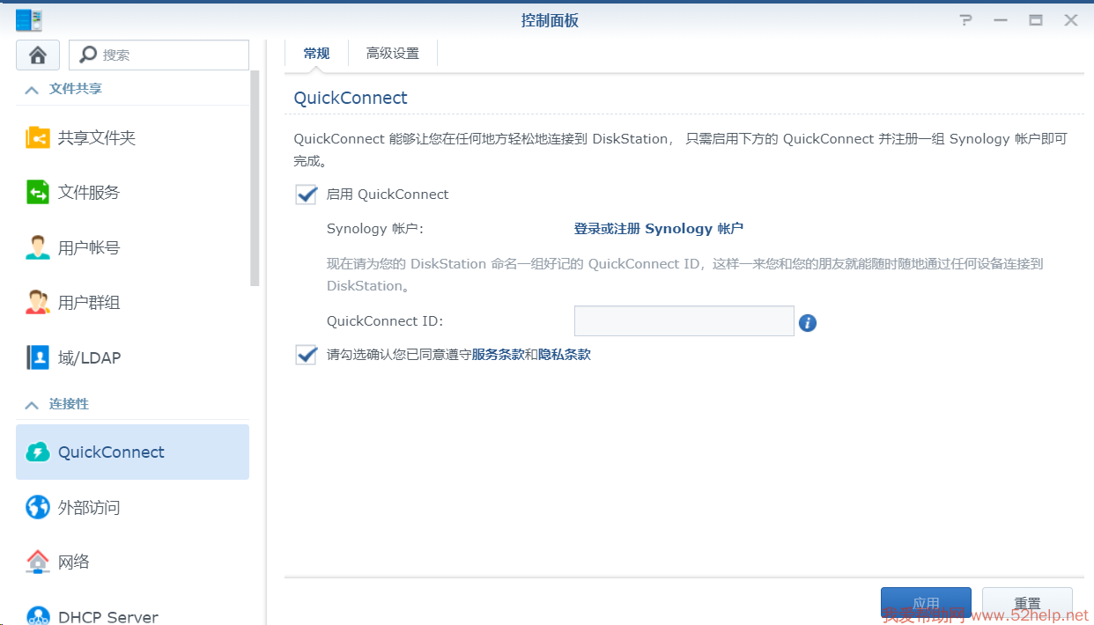Uncheck the 启用 QuickConnect checkbox
The height and width of the screenshot is (625, 1094).
click(307, 195)
